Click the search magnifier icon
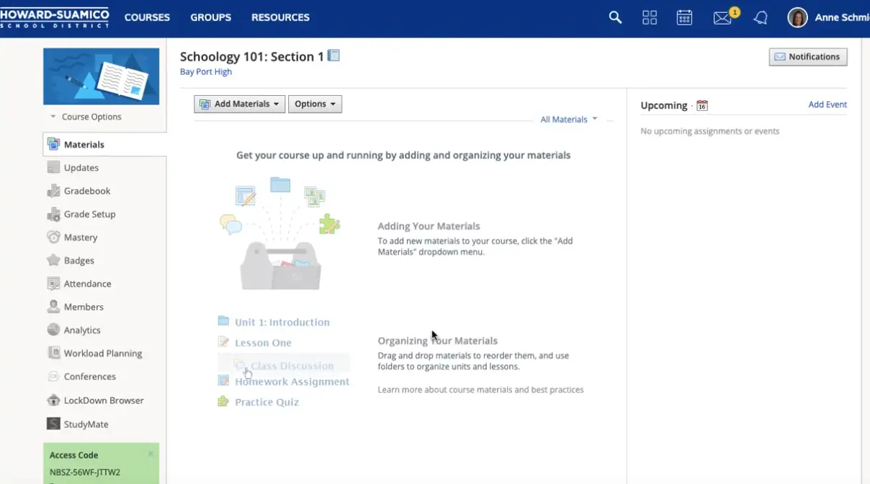Image resolution: width=870 pixels, height=484 pixels. pos(615,17)
